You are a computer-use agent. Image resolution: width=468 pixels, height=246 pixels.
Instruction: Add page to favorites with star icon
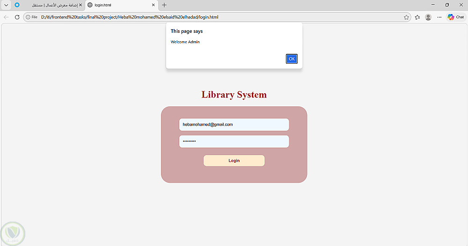pos(406,17)
